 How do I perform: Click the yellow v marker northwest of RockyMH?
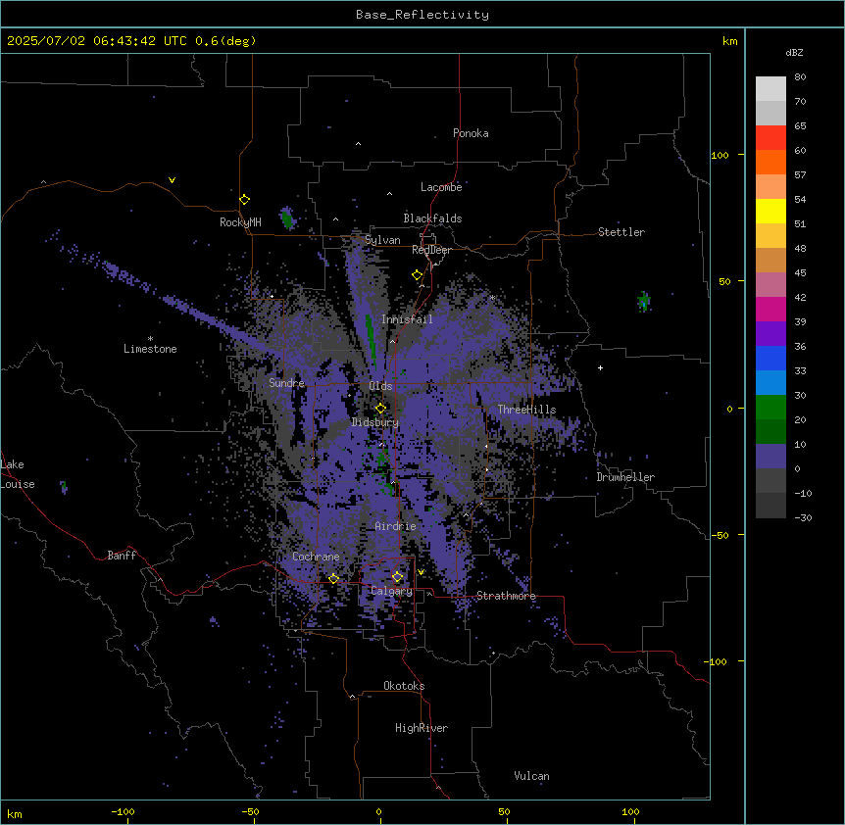pos(172,180)
